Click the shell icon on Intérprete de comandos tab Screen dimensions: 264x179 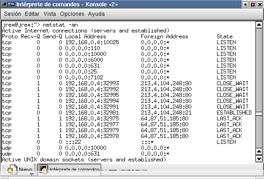point(43,169)
